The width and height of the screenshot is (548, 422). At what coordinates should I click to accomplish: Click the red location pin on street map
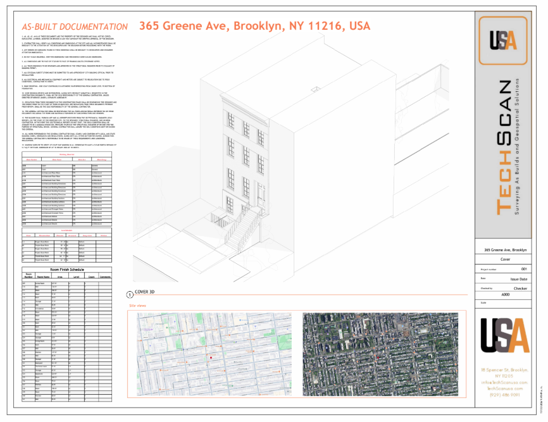click(x=209, y=357)
